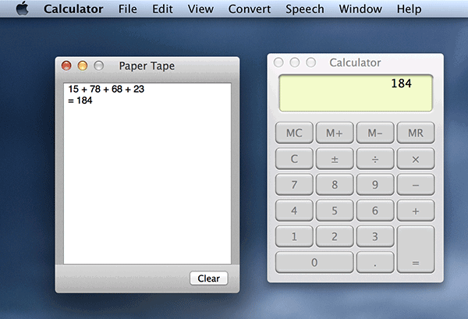Open the File menu
This screenshot has width=468, height=319.
coord(127,9)
